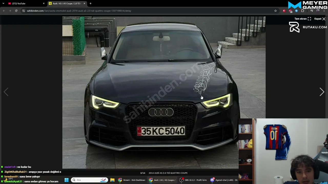Expand the tab search dropdown

pos(3,4)
